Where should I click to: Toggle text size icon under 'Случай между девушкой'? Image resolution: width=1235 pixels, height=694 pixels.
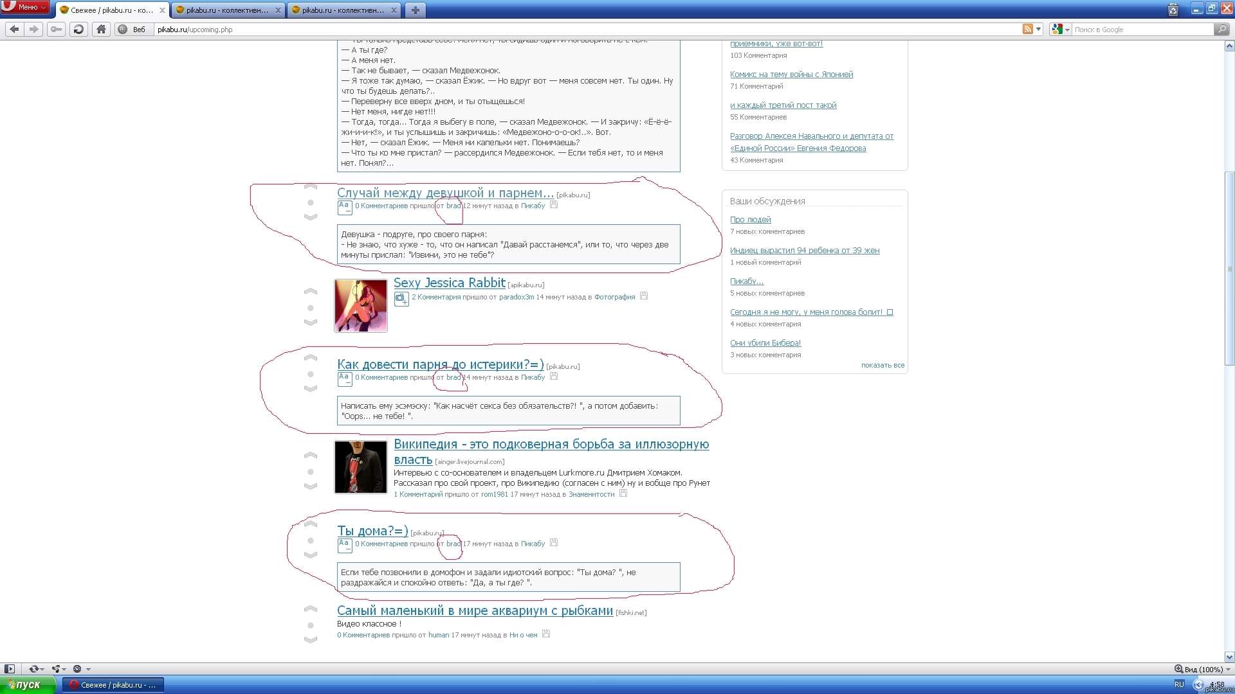coord(344,207)
